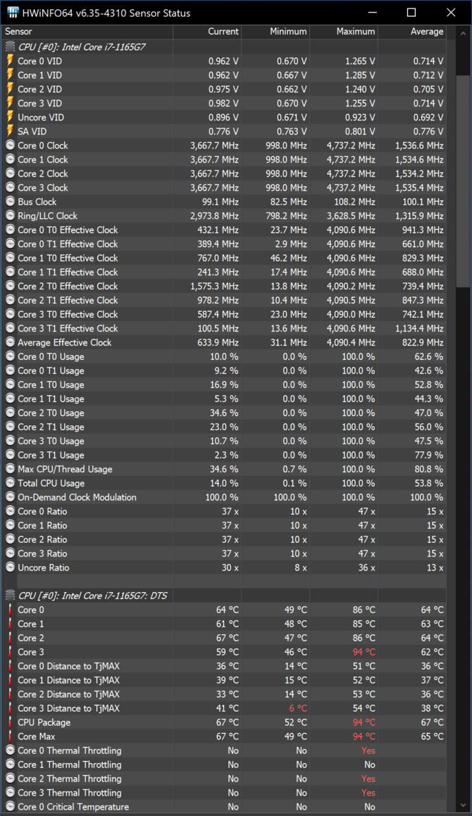Click the icon beside Core 0 Thermal Throttling
The width and height of the screenshot is (472, 816).
click(x=10, y=750)
